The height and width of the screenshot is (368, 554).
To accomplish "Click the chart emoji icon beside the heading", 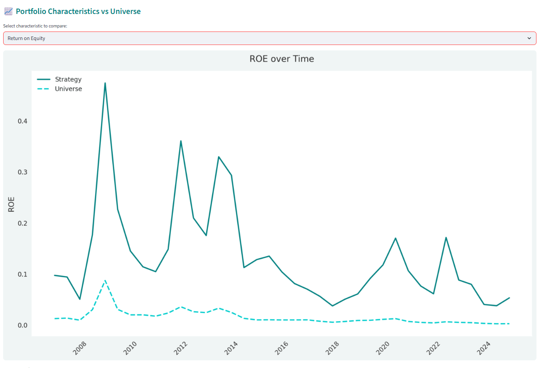I will [8, 11].
